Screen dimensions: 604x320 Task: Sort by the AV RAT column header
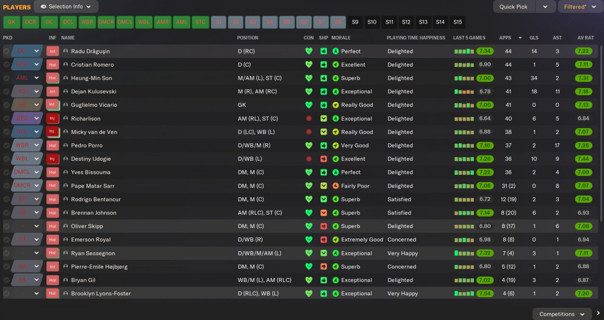[586, 38]
